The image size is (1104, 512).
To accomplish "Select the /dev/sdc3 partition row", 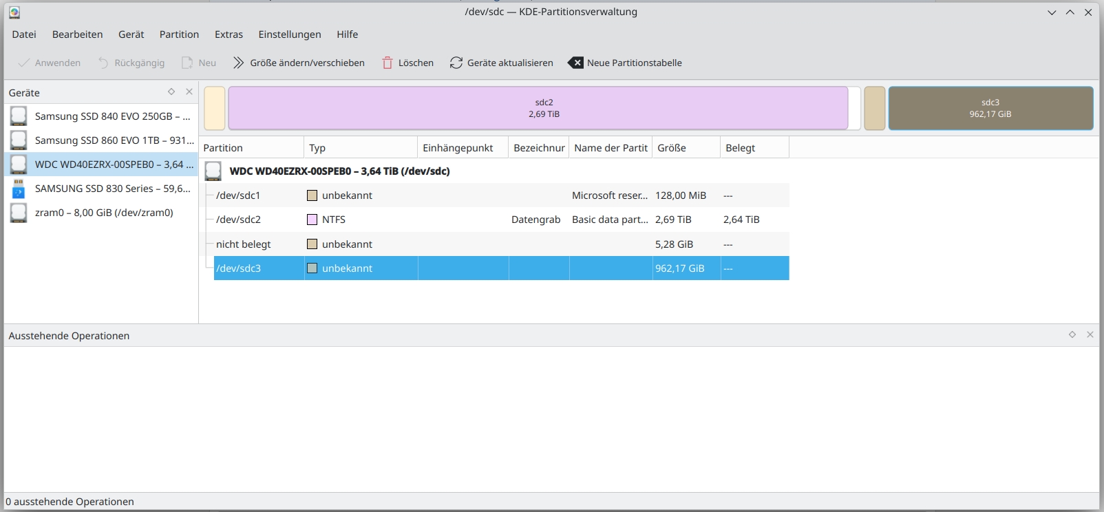I will point(501,268).
